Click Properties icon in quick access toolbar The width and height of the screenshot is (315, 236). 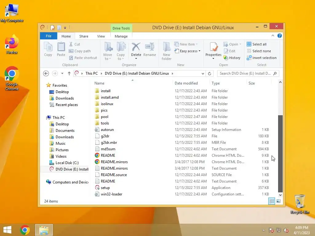tap(52, 27)
